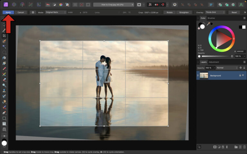Screen dimensions: 247x154
Task: Open the Overlay dropdown showing Thirds Grid
Action: (x=215, y=12)
